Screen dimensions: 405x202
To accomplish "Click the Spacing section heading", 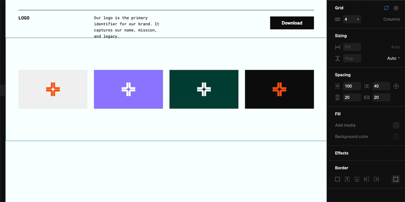I will tap(343, 75).
